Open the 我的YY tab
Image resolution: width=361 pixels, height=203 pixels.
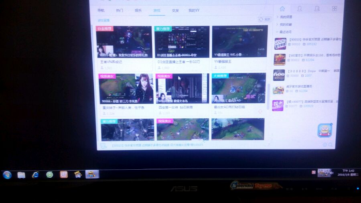click(194, 10)
